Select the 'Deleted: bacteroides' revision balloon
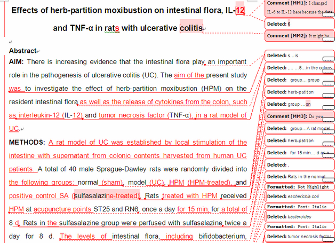This screenshot has height=243, width=336. coord(296,217)
